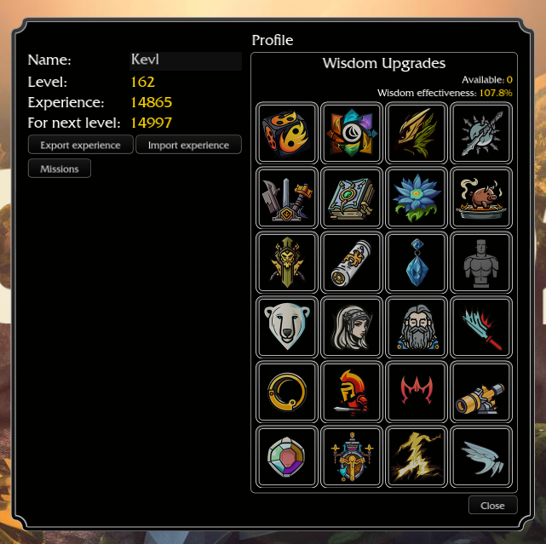Edit the Name field containing Kevl

tap(186, 60)
